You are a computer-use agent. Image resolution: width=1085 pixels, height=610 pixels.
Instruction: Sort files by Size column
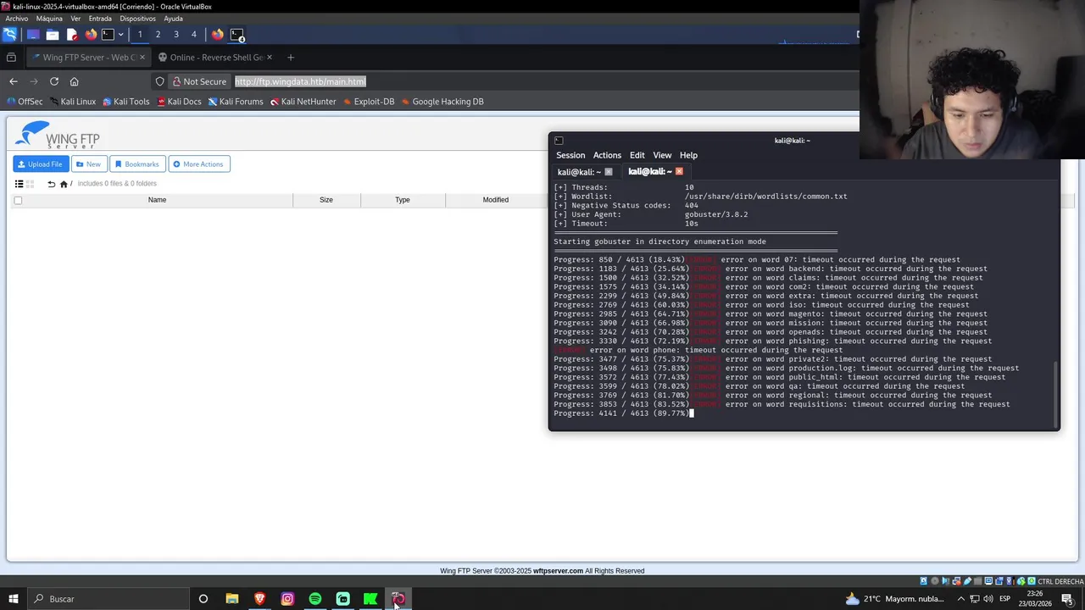326,200
